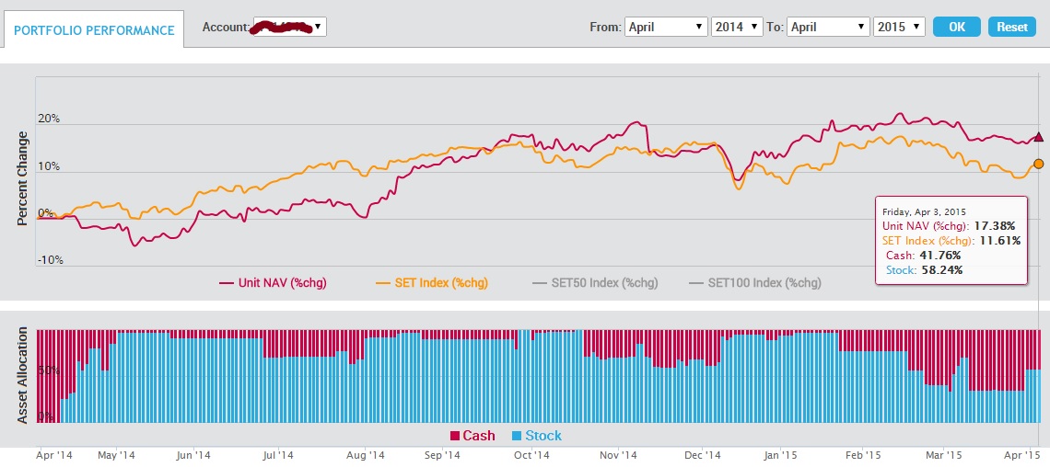1050x467 pixels.
Task: Open the Account selector dropdown
Action: pos(287,27)
